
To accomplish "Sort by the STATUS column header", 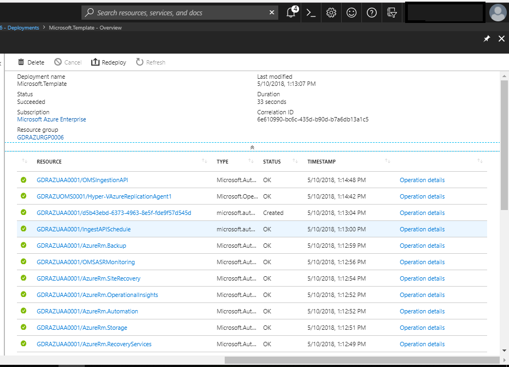I will 272,161.
